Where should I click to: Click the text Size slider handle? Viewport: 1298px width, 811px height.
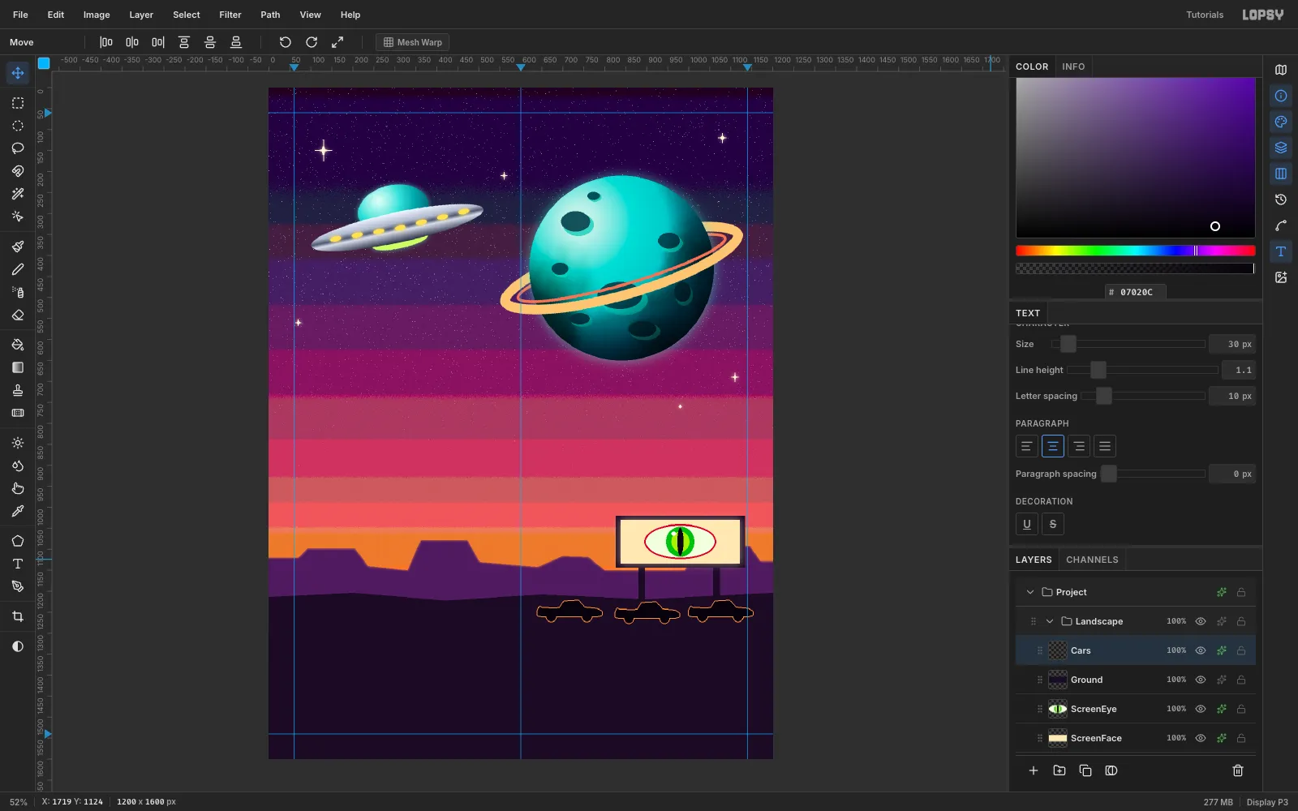pyautogui.click(x=1068, y=344)
